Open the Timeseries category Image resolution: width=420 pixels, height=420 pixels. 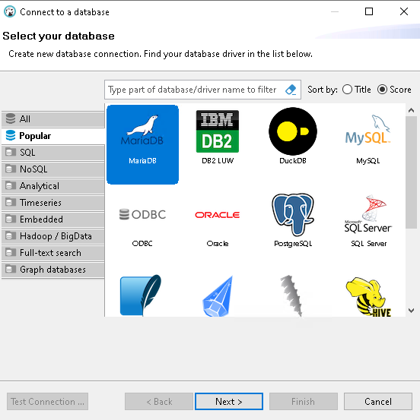click(x=53, y=203)
